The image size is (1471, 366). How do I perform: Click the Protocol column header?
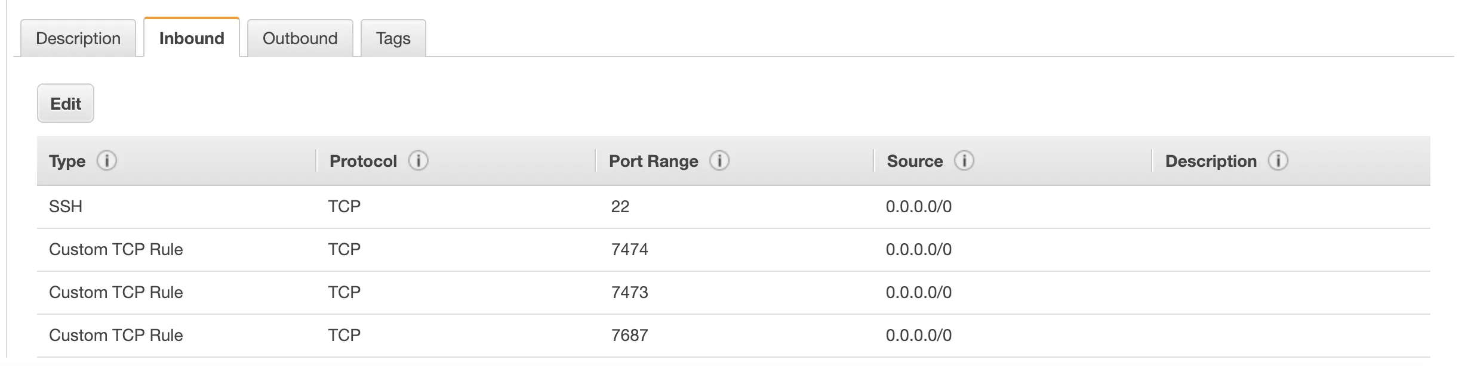point(363,162)
